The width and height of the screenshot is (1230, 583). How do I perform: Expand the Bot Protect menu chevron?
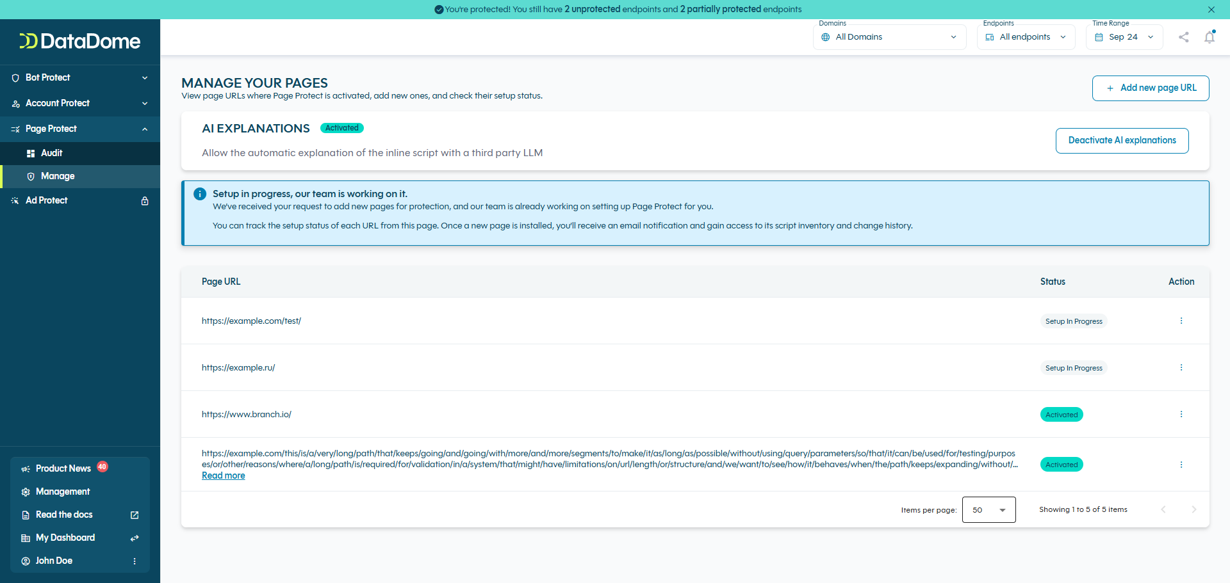pos(145,77)
